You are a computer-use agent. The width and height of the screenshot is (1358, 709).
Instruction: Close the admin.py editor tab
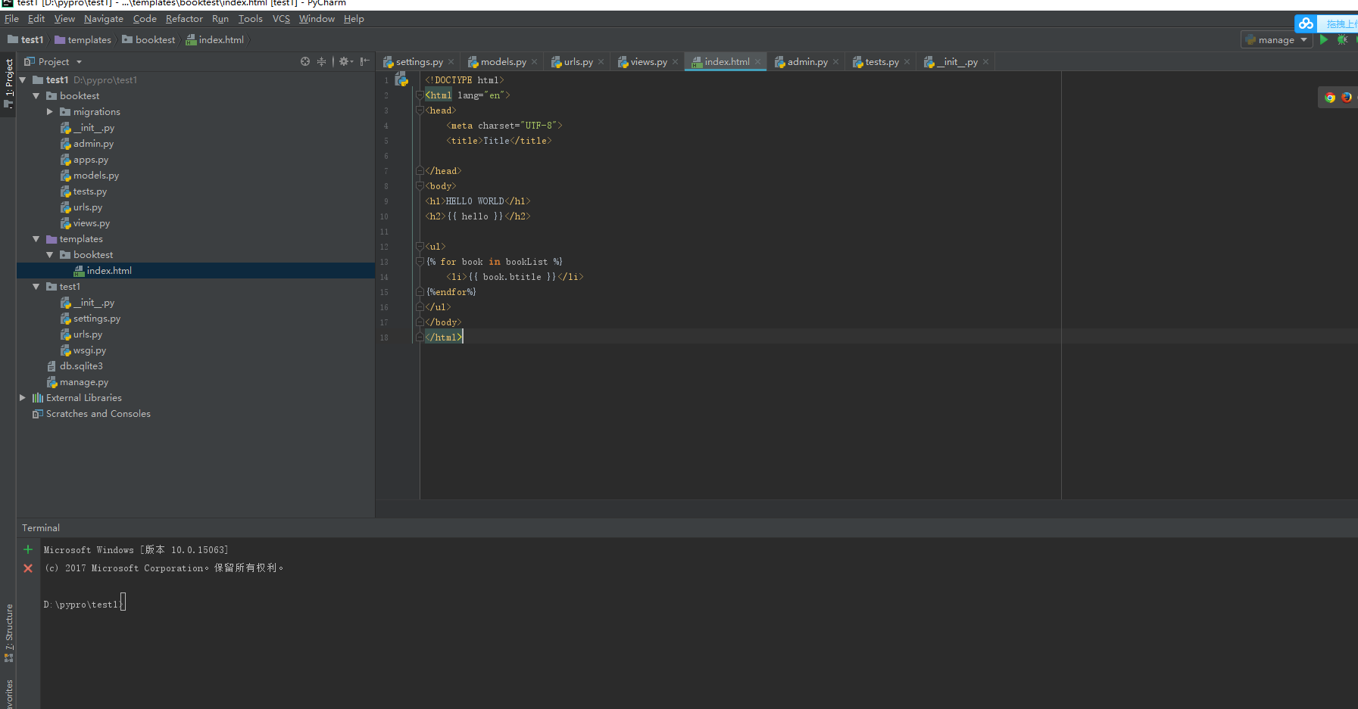click(836, 62)
